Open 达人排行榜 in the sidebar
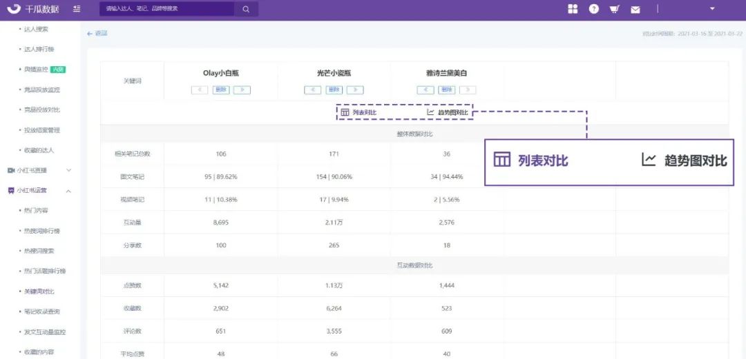Screen dimensions: 746x359 point(39,50)
